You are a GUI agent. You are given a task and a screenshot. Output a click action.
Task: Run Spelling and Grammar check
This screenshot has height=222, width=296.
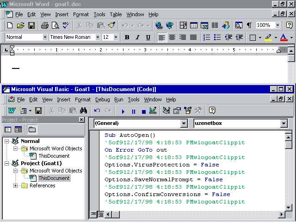66,25
